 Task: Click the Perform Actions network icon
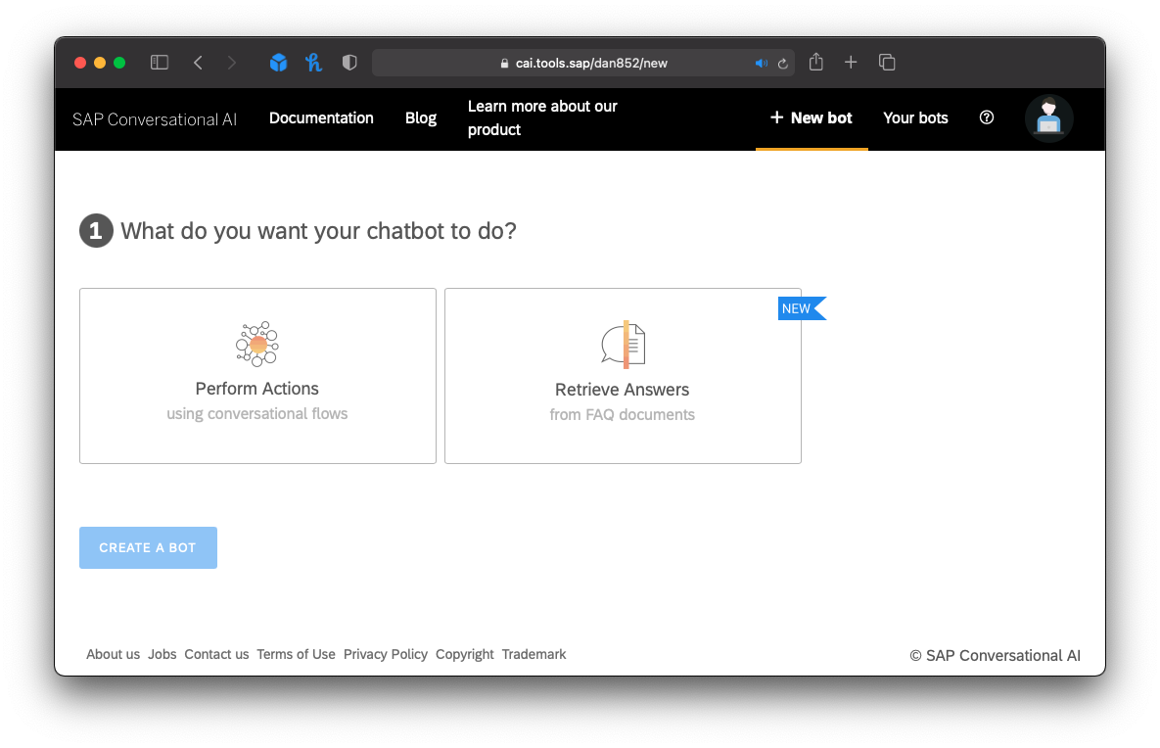(x=257, y=344)
